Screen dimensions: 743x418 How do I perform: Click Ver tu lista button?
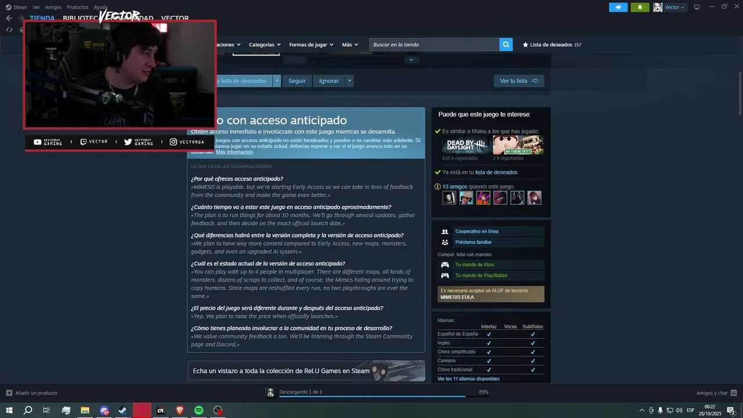tap(519, 81)
